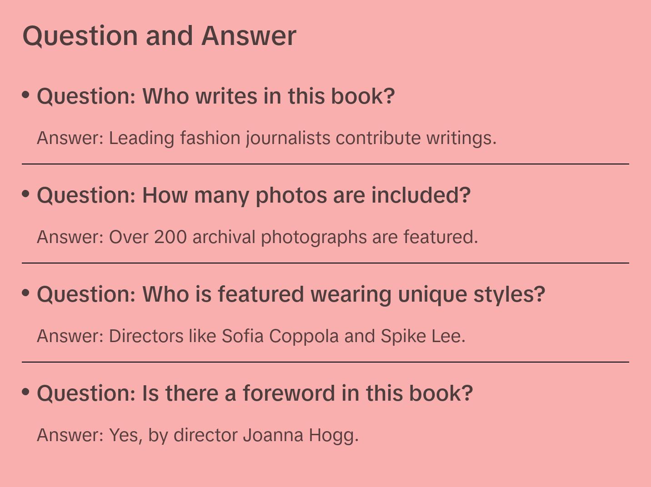
Task: Open the "Is there a foreword in this book?" question
Action: tap(255, 393)
